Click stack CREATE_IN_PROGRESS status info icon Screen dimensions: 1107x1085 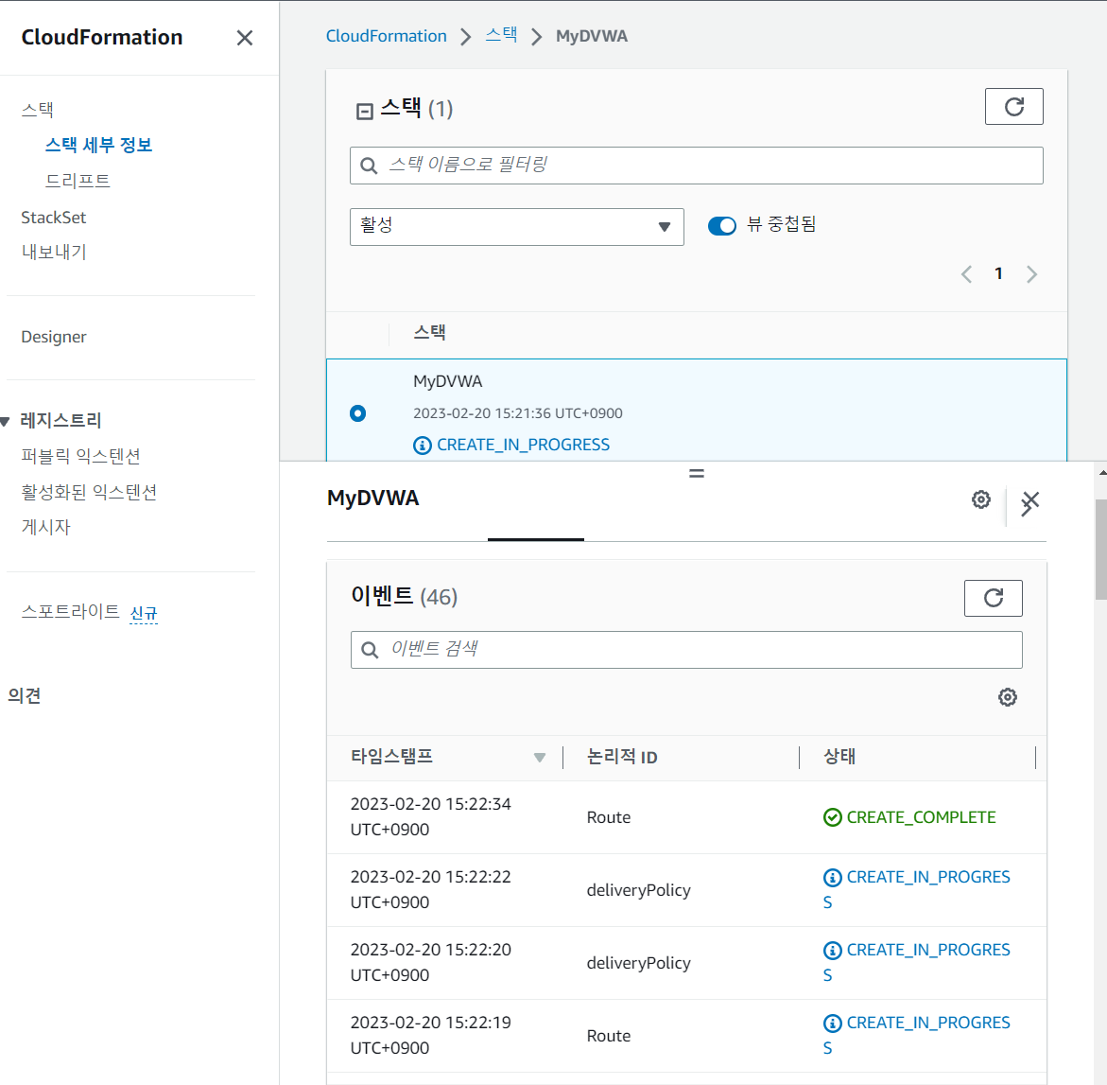[x=423, y=445]
